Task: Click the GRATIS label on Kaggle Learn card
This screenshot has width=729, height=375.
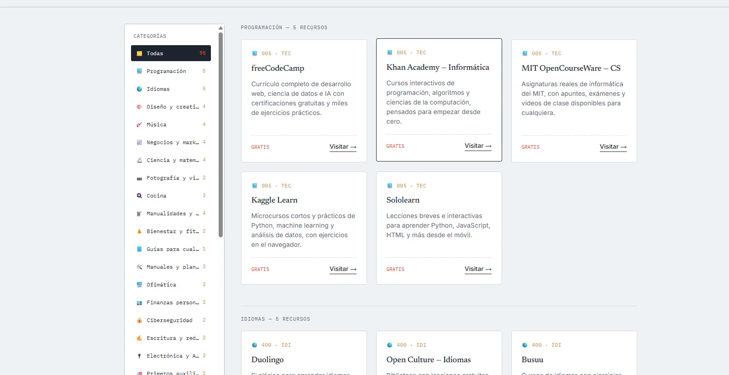Action: tap(260, 270)
